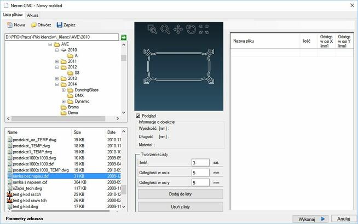Click the rotate preview icon
This screenshot has height=224, width=358.
(191, 30)
